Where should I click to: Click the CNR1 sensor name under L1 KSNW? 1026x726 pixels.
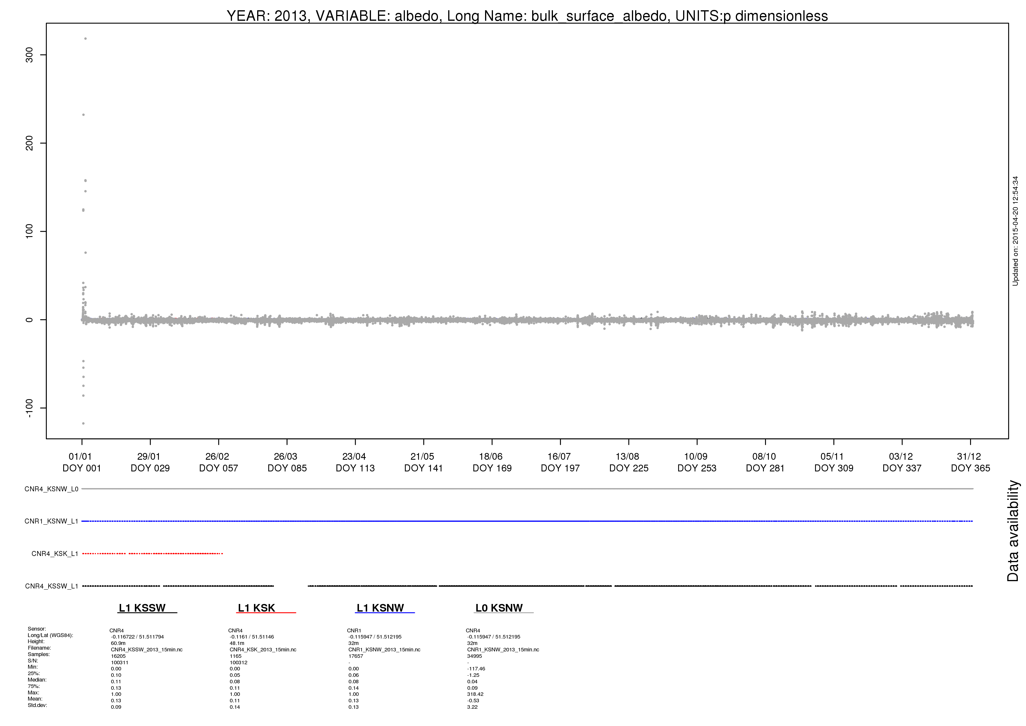coord(354,630)
